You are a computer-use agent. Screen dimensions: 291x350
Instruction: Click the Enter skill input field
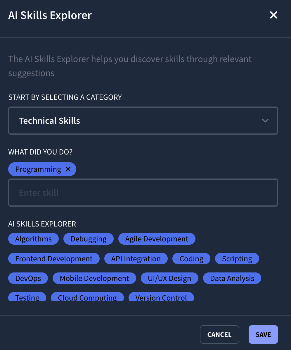pos(143,193)
